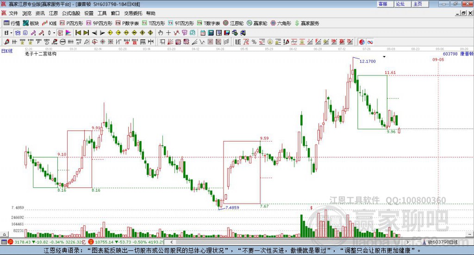This screenshot has width=474, height=255.
Task: Open the 板块 sector view
Action: 31,23
